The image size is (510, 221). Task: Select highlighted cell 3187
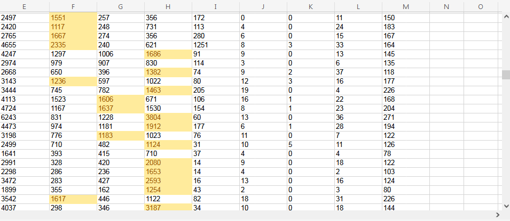tap(168, 207)
